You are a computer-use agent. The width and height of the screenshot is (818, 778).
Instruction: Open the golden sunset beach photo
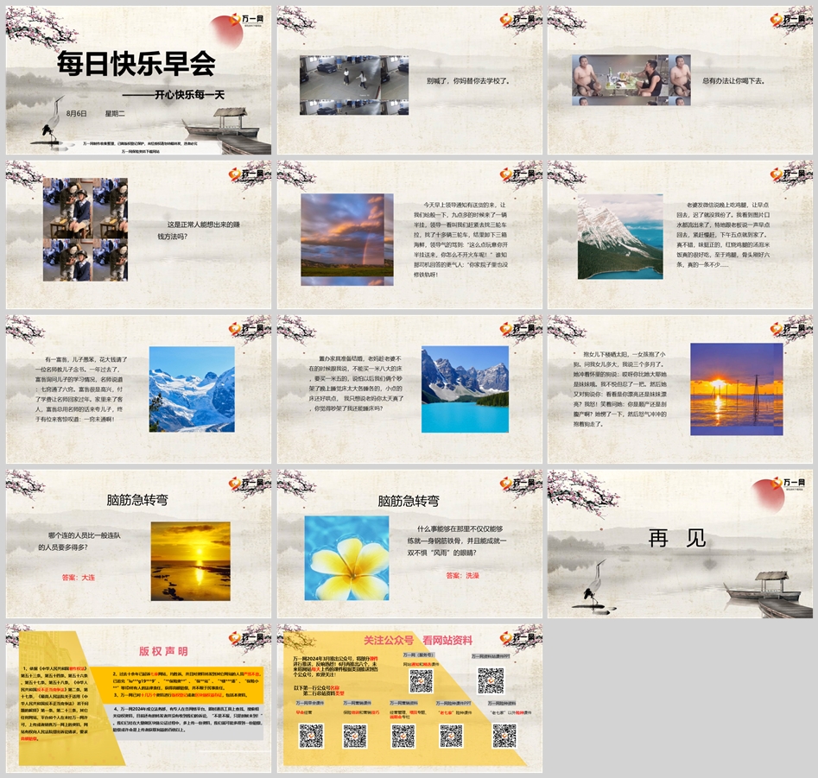[x=190, y=561]
